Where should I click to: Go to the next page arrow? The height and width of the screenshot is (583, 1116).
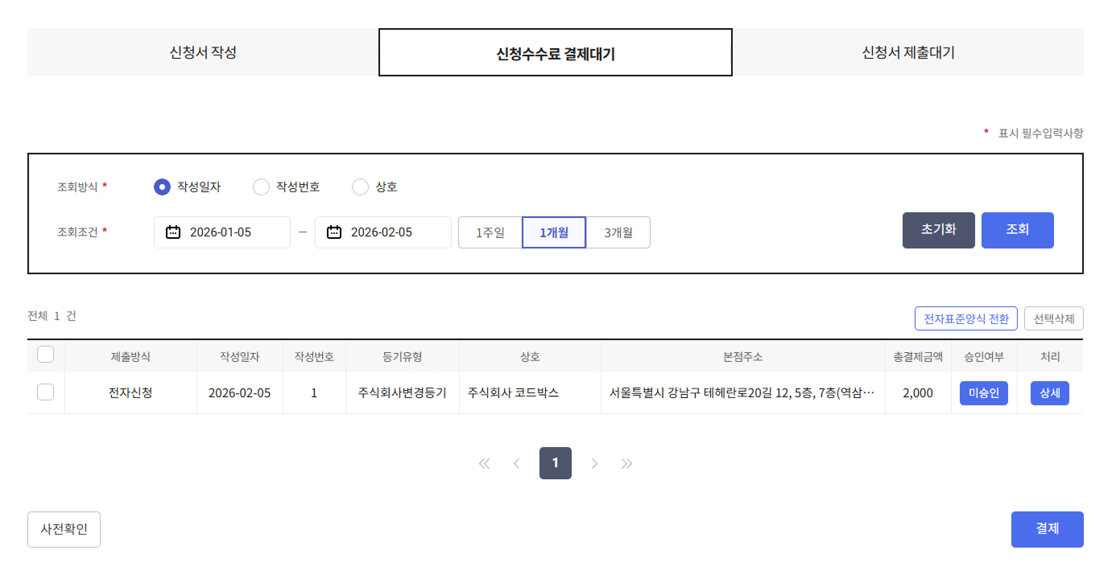pos(594,463)
